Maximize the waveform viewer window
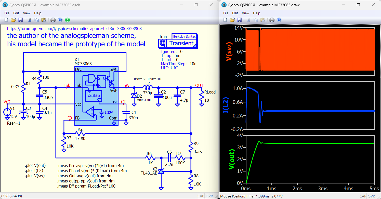The height and width of the screenshot is (199, 381). 358,5
